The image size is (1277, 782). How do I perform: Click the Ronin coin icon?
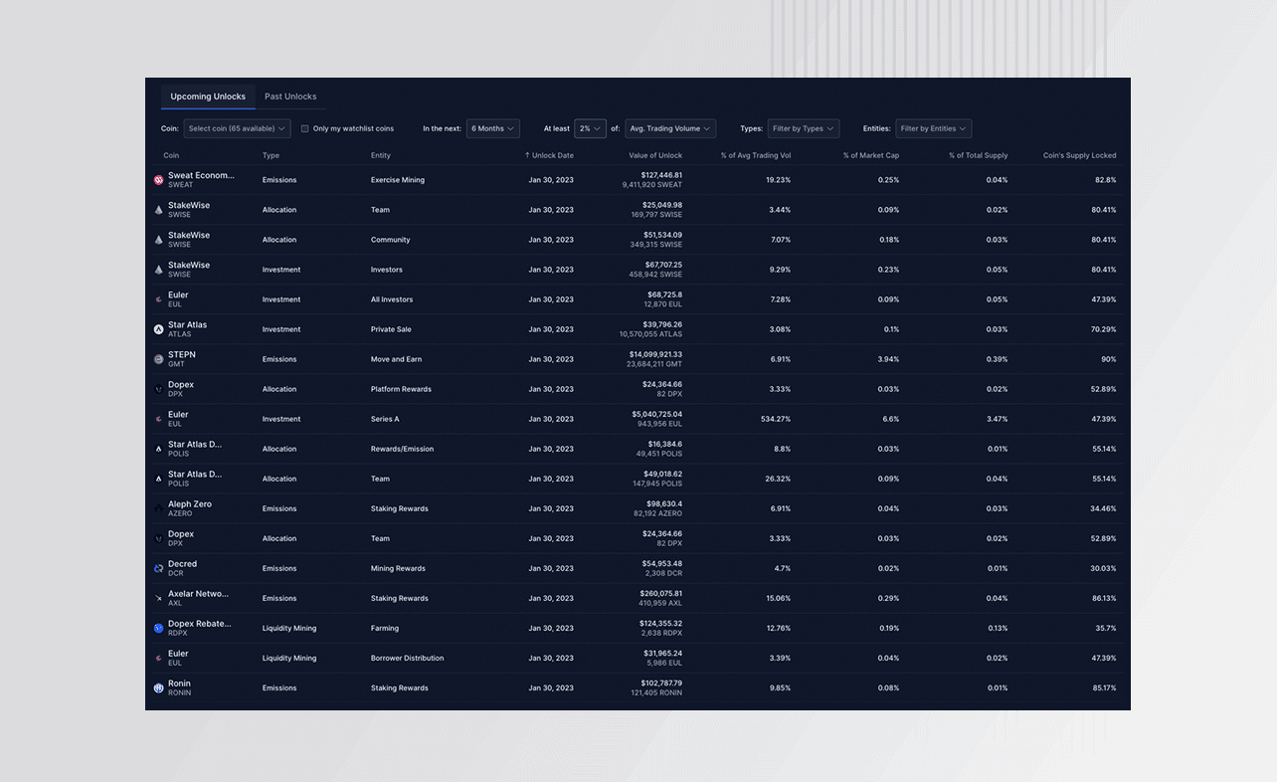[x=158, y=687]
